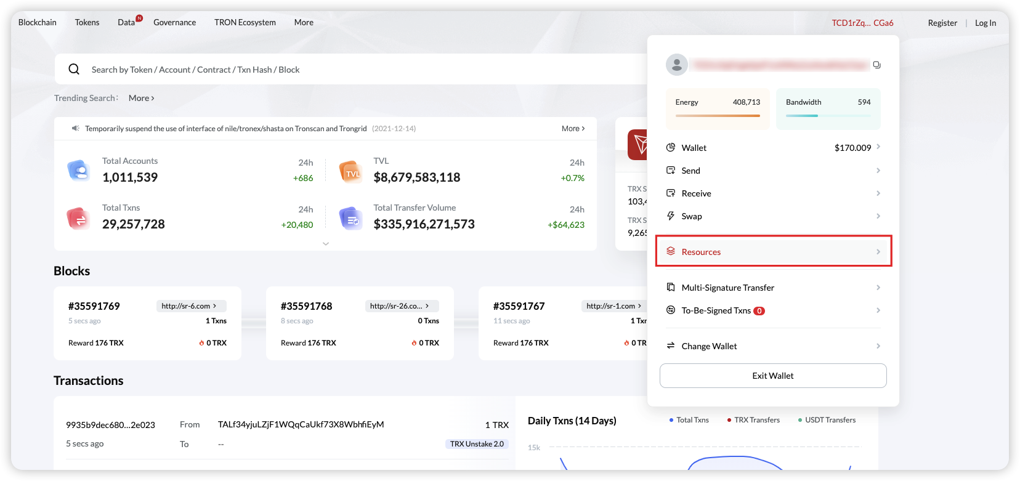Click the wallet avatar icon

677,65
